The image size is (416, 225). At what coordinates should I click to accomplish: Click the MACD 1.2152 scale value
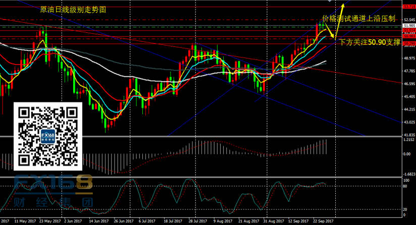[x=408, y=140]
